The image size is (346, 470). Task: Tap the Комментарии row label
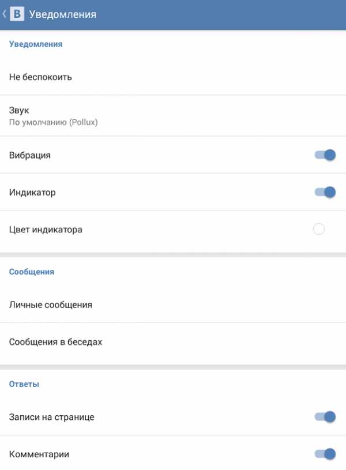tap(39, 454)
